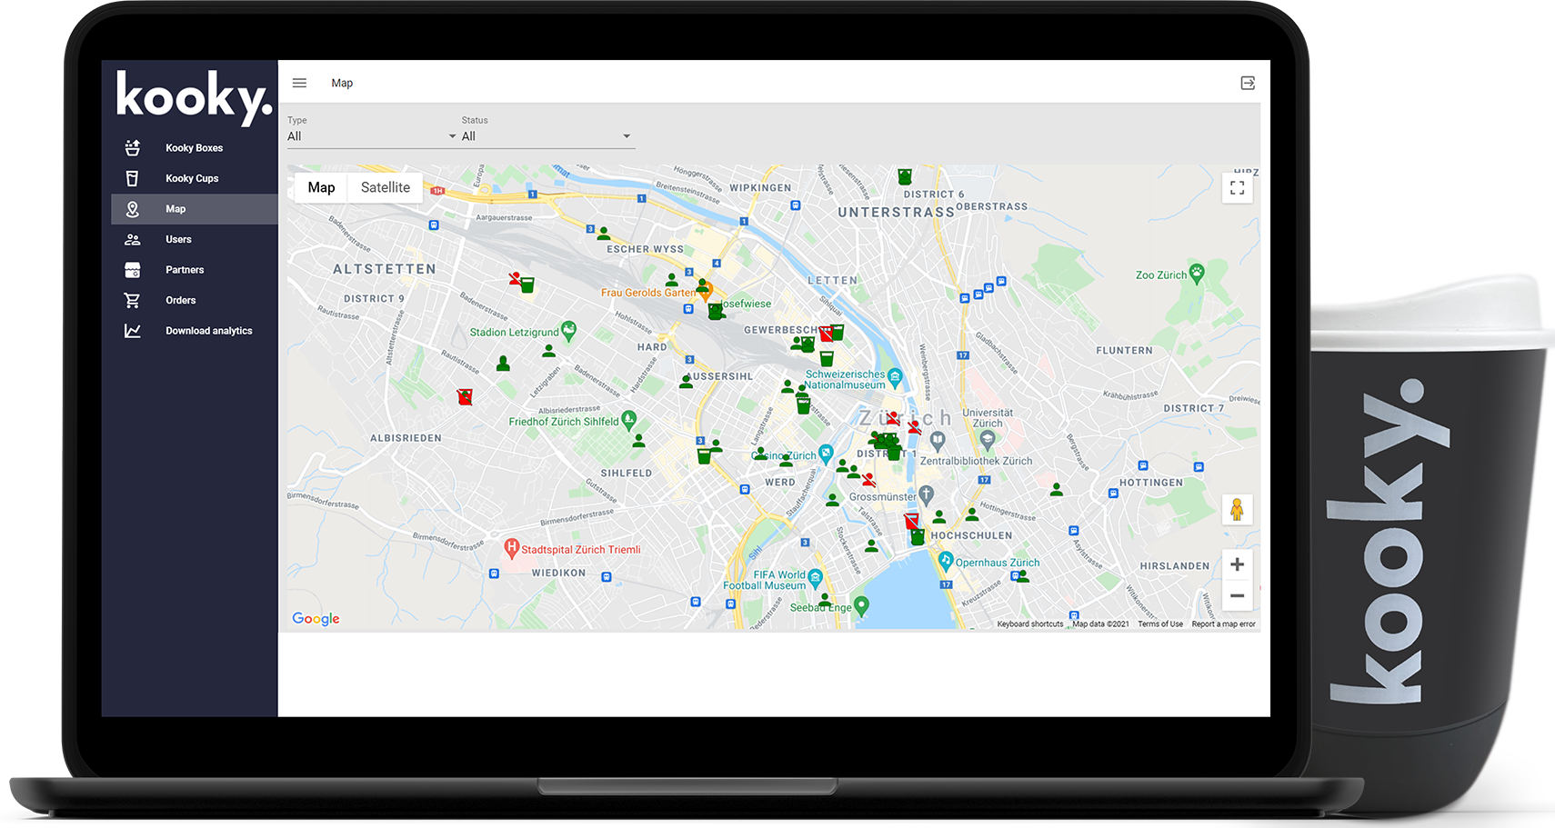
Task: Switch to Map view tab
Action: tap(321, 187)
